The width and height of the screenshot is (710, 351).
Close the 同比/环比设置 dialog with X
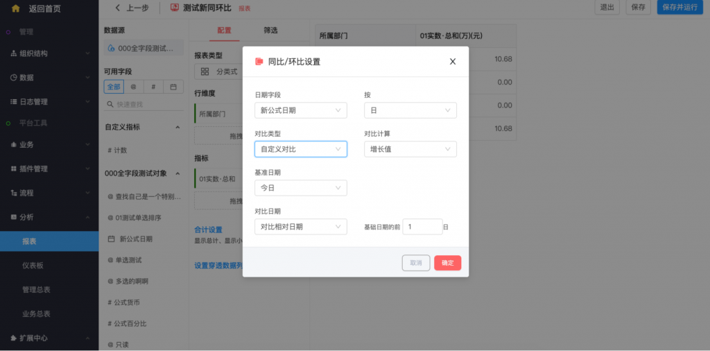point(453,62)
